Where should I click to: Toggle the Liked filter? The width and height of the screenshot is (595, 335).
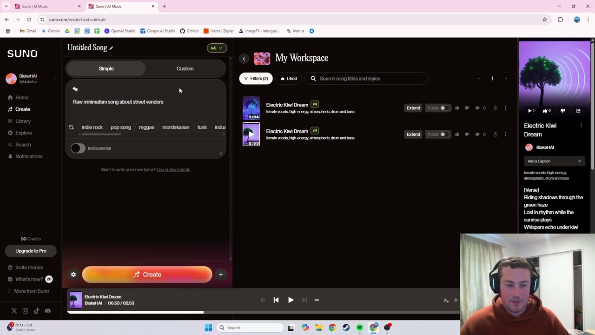(288, 79)
